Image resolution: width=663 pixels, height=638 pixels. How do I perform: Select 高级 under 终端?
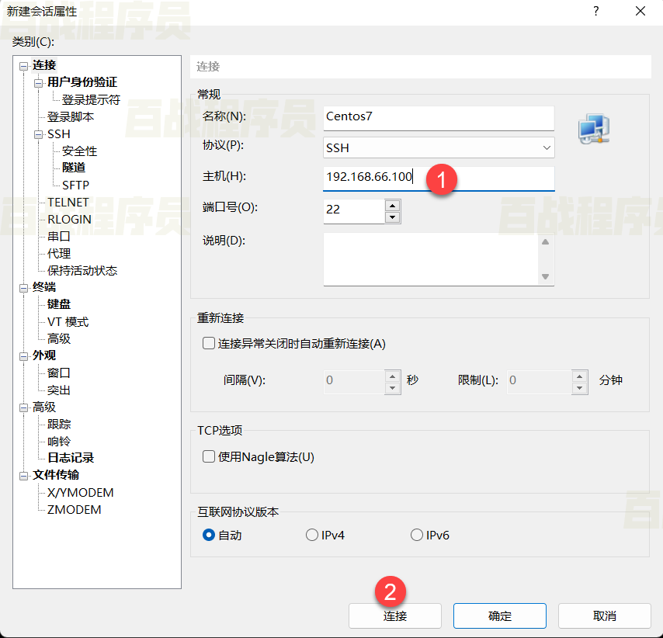(59, 338)
